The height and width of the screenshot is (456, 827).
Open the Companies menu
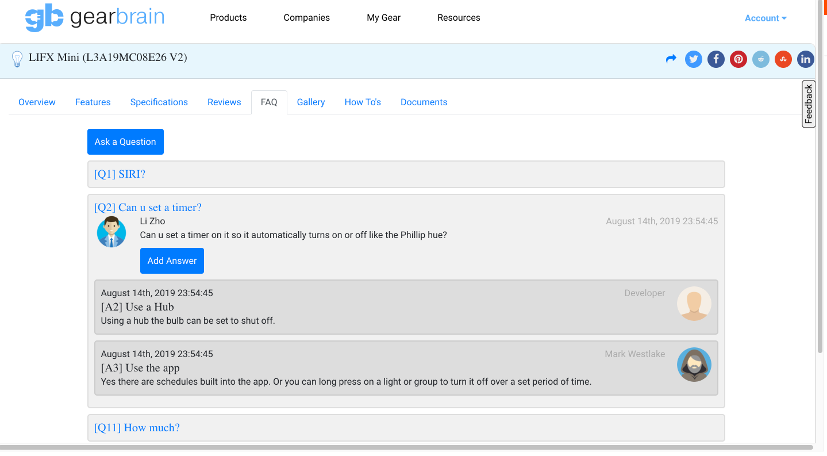tap(307, 18)
